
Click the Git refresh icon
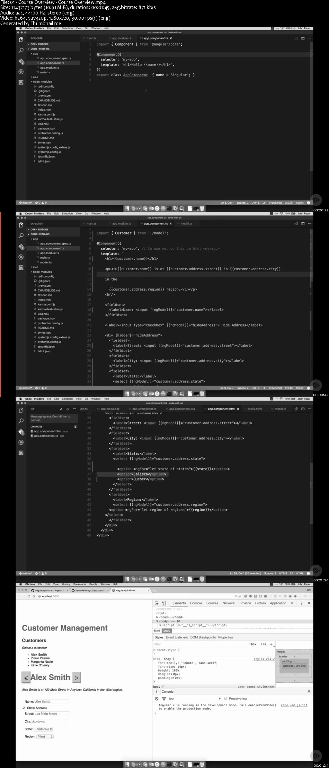pyautogui.click(x=68, y=409)
